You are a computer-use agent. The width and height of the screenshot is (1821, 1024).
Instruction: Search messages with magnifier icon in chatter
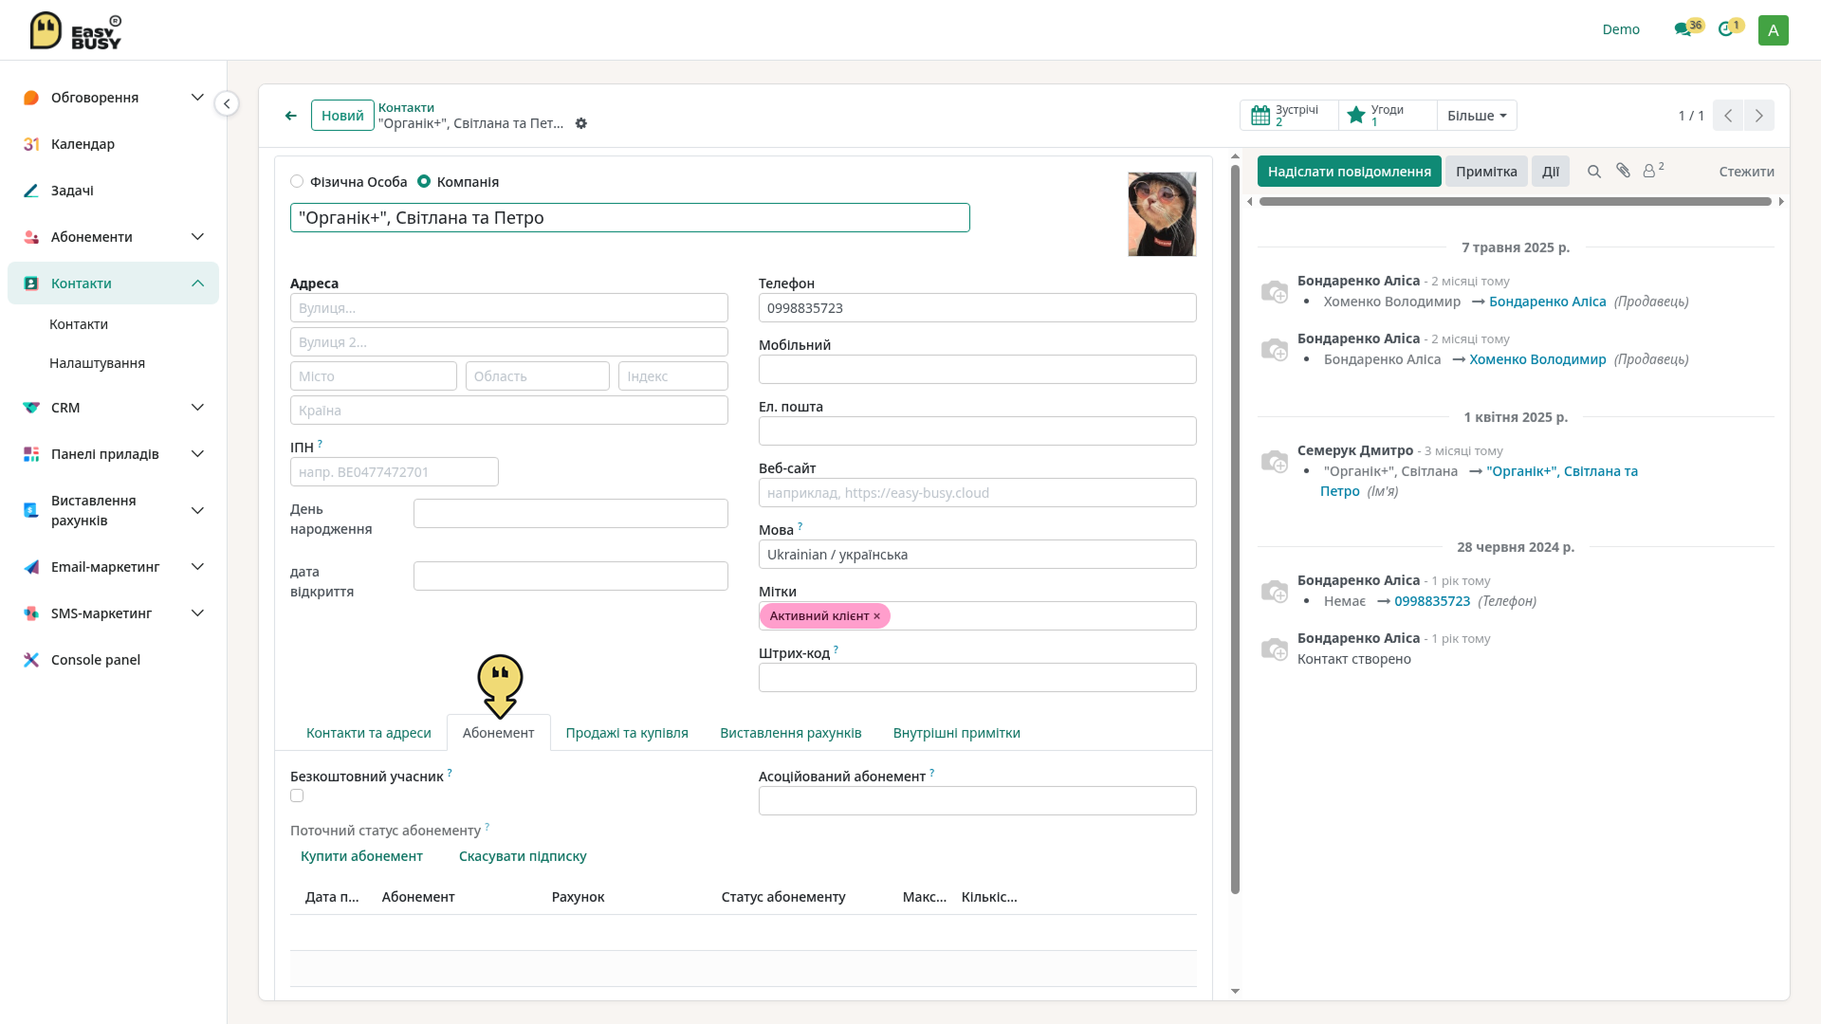tap(1594, 172)
